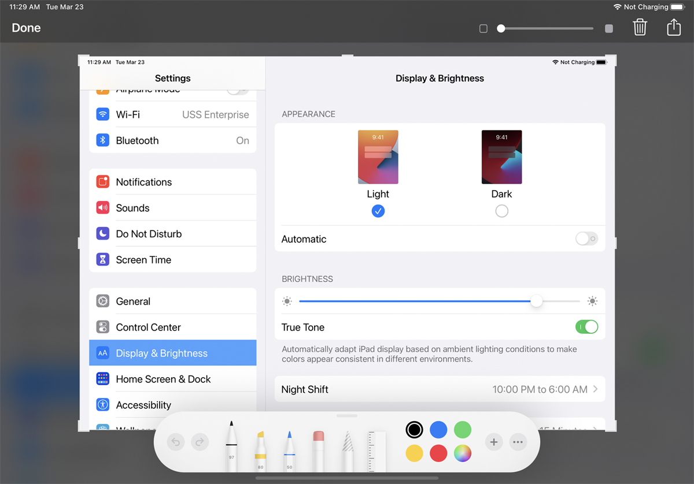Select Display & Brightness in sidebar
Image resolution: width=694 pixels, height=484 pixels.
pos(173,353)
